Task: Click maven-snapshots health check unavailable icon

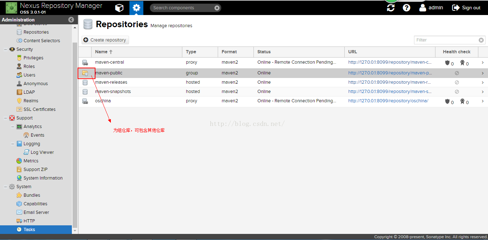Action: click(457, 92)
